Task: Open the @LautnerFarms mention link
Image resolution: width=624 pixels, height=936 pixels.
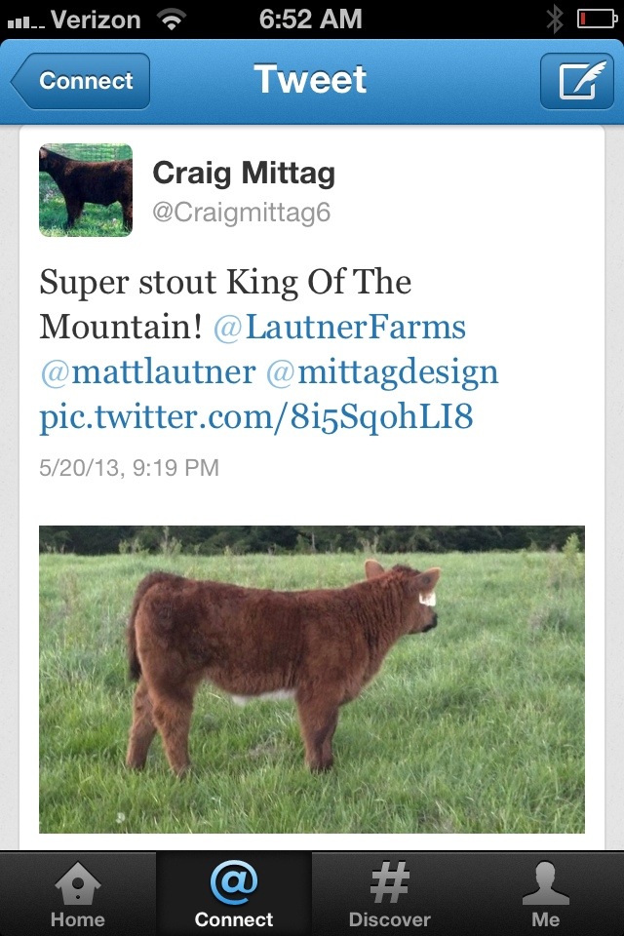Action: [339, 328]
